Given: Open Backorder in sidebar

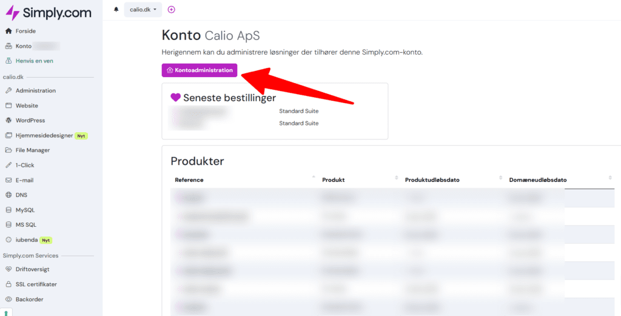Looking at the screenshot, I should pyautogui.click(x=29, y=299).
